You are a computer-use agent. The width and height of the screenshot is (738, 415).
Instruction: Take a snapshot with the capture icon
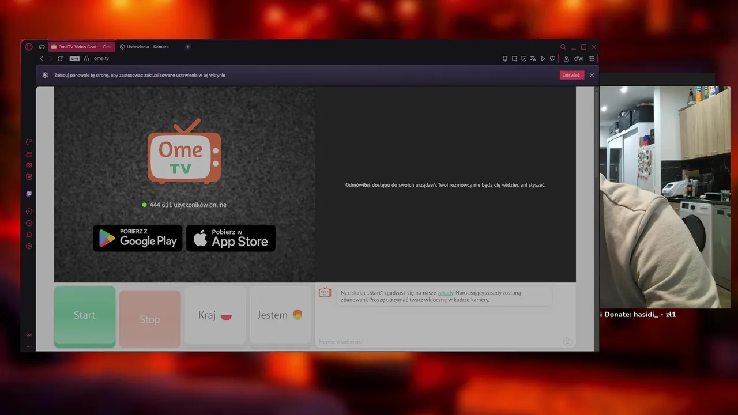(514, 58)
